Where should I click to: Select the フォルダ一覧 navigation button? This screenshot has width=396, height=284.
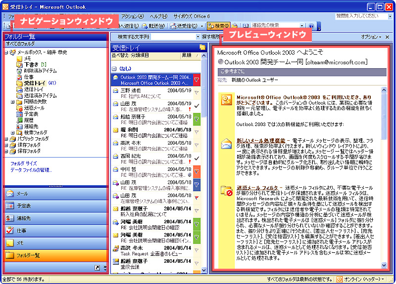(x=56, y=255)
